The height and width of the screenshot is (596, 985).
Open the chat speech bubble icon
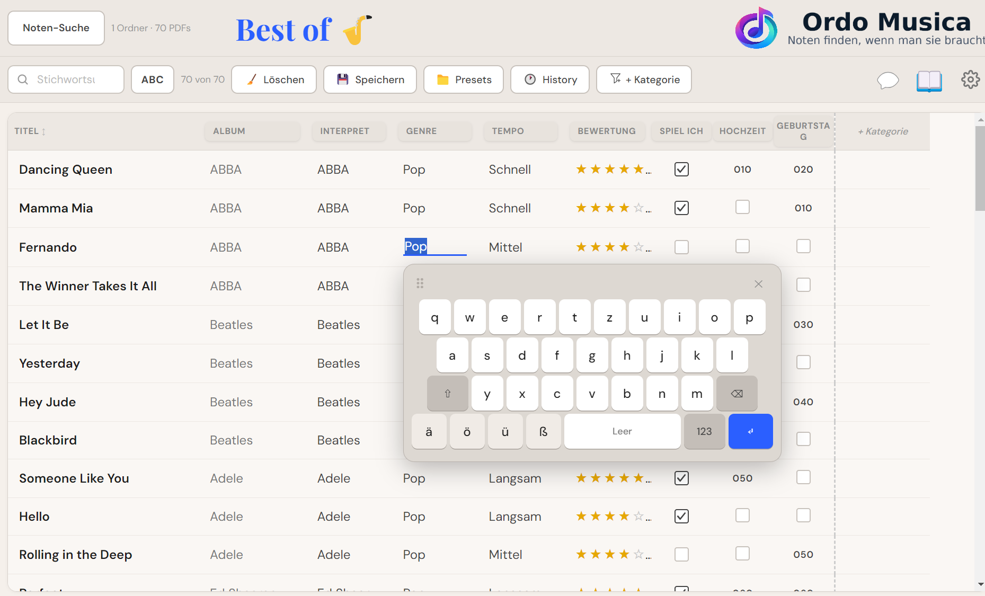point(888,80)
